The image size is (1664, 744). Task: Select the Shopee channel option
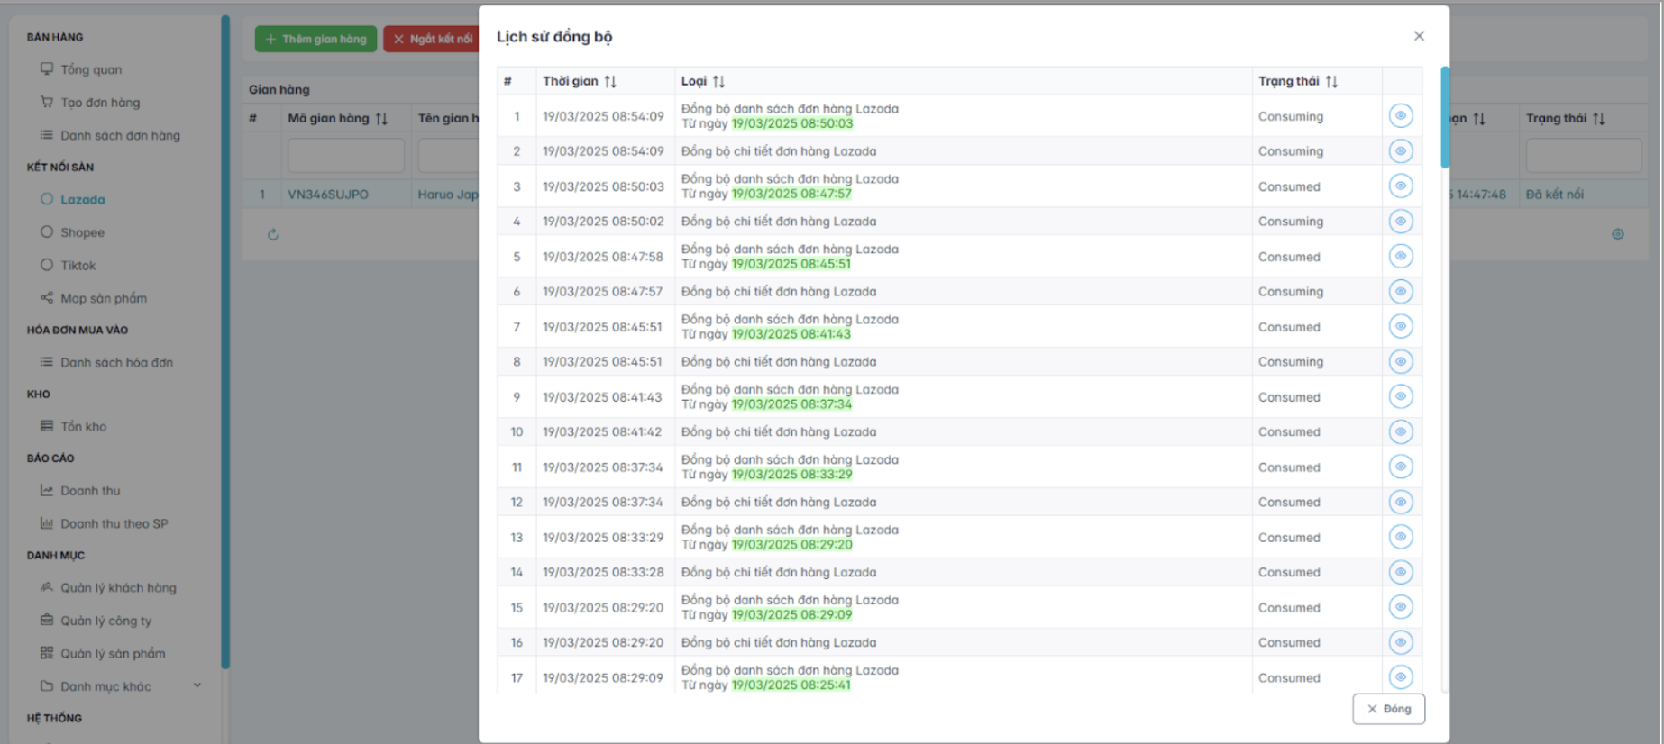[82, 232]
